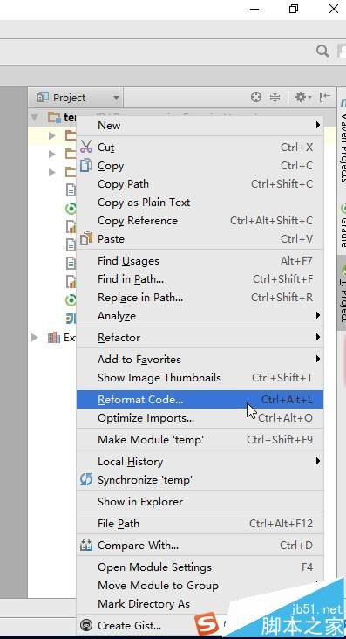The height and width of the screenshot is (639, 346).
Task: Click the Hide panel icon beside gear
Action: coord(324,97)
